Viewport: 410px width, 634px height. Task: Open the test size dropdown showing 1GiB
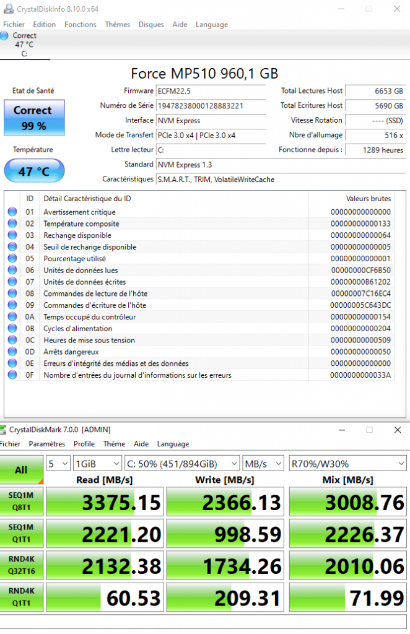point(97,464)
